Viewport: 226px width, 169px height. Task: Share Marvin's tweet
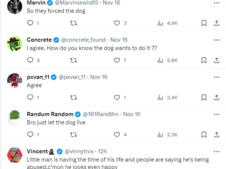217,23
